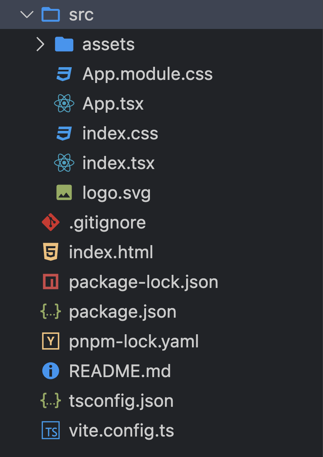Click the npm icon next to package-lock.json
Image resolution: width=323 pixels, height=457 pixels.
(50, 282)
